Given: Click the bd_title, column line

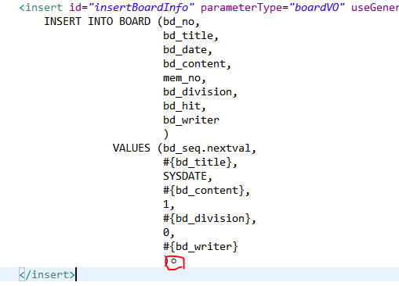Looking at the screenshot, I should tap(190, 36).
